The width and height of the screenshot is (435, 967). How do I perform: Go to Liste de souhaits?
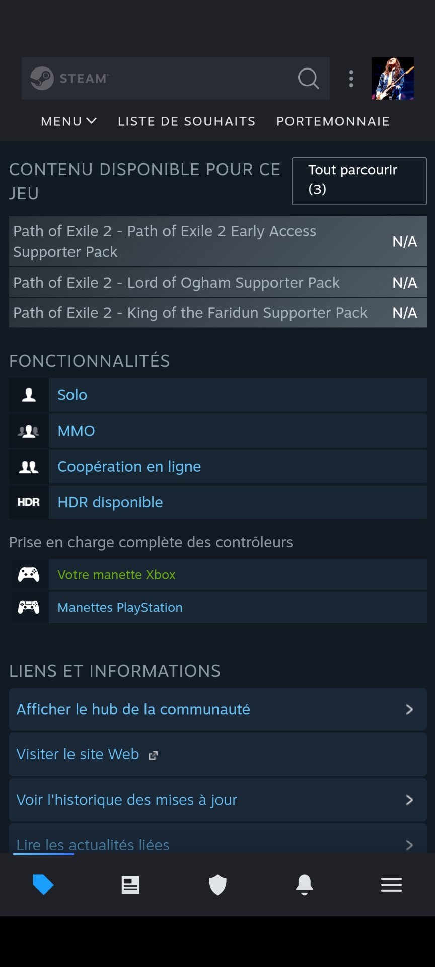pos(186,121)
